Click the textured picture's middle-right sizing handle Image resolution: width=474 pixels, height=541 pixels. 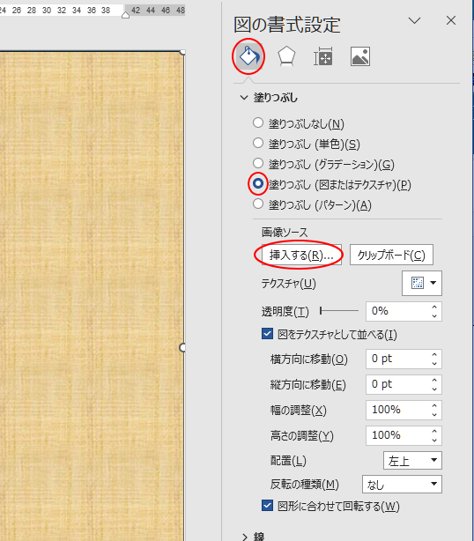[182, 347]
